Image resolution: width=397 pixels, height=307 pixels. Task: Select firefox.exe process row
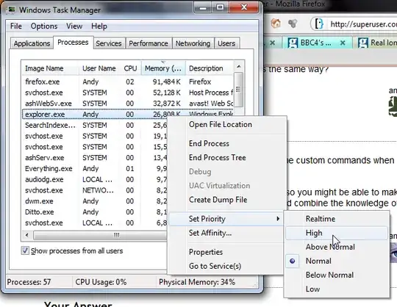click(x=128, y=82)
